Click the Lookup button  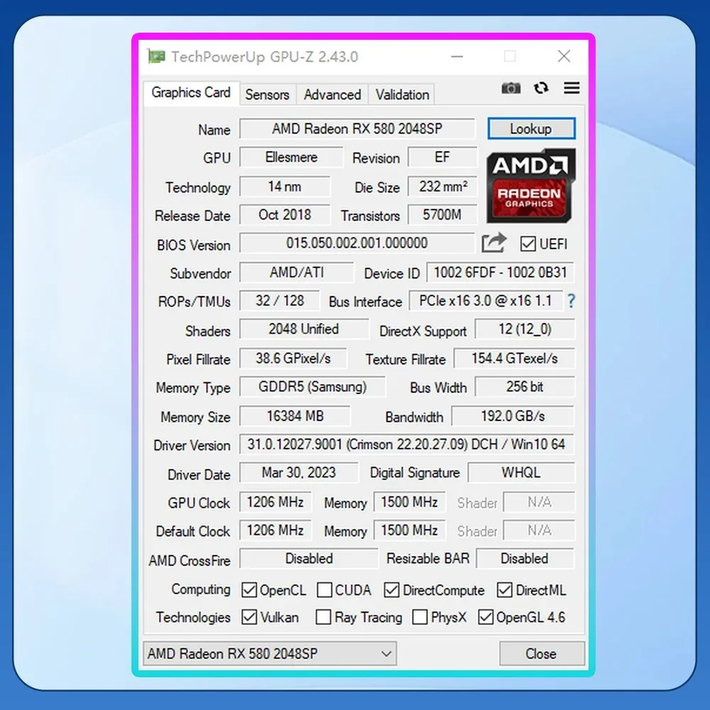click(530, 129)
